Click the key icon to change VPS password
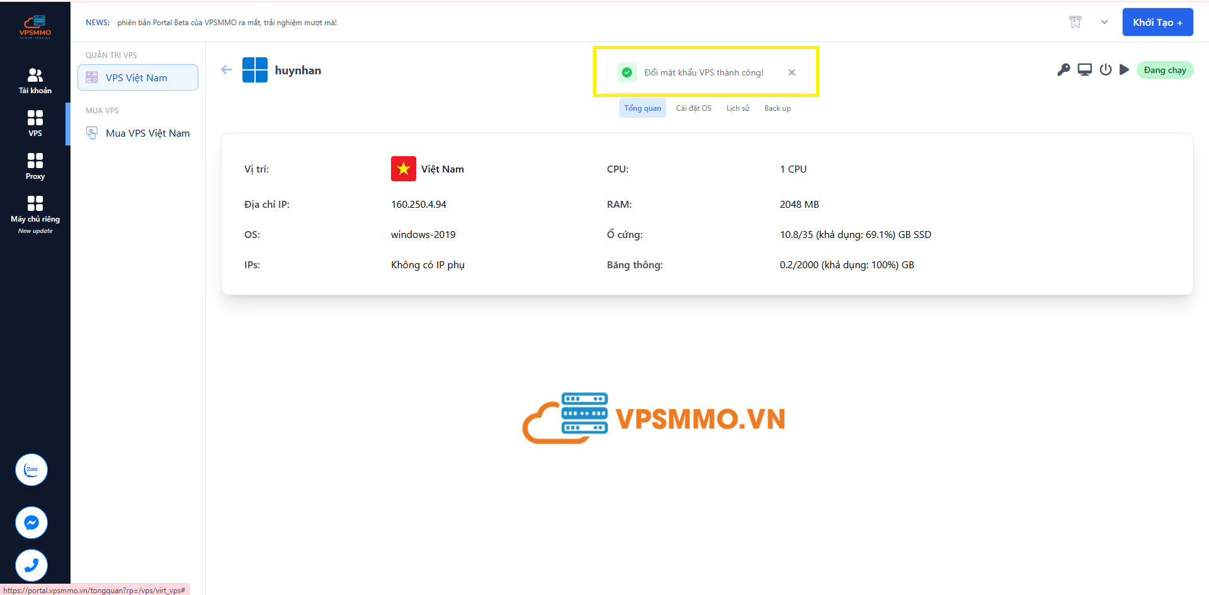1209x595 pixels. point(1064,70)
